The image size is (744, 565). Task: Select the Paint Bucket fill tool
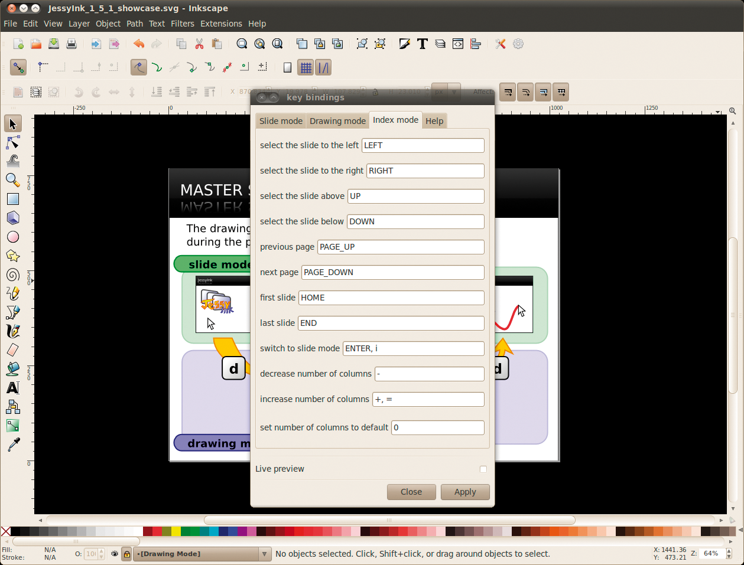pos(13,369)
